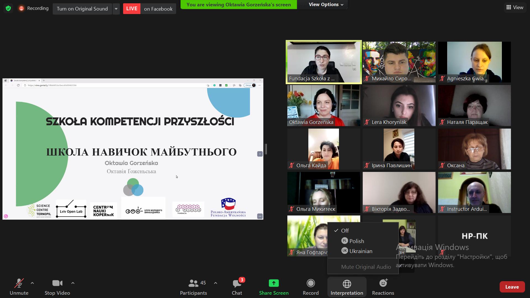Expand arrow next to Turn on Original Sound
530x298 pixels.
click(x=116, y=9)
